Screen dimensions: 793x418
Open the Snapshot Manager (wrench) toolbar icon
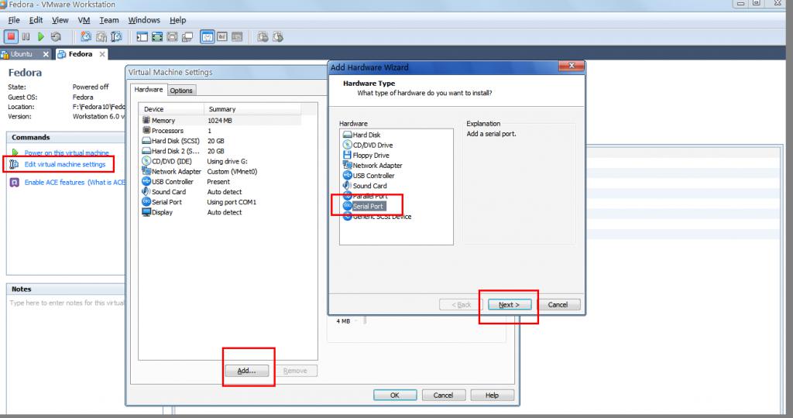116,37
